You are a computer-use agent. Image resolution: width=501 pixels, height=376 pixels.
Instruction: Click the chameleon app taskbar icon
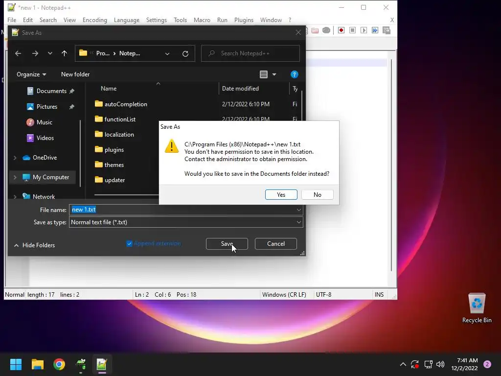click(x=81, y=364)
